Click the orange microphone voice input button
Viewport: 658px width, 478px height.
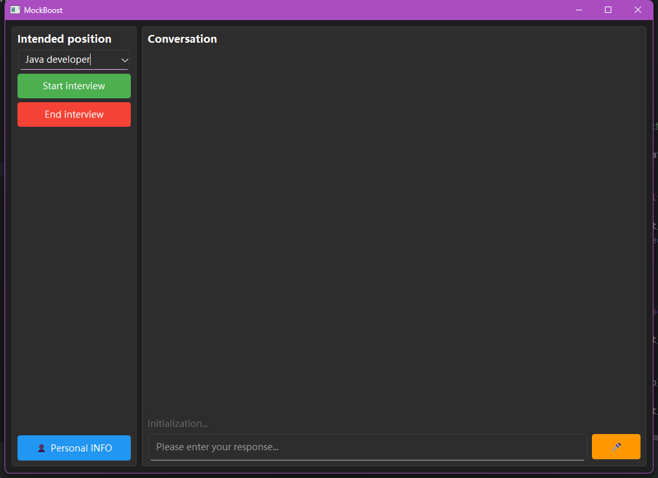pos(616,446)
